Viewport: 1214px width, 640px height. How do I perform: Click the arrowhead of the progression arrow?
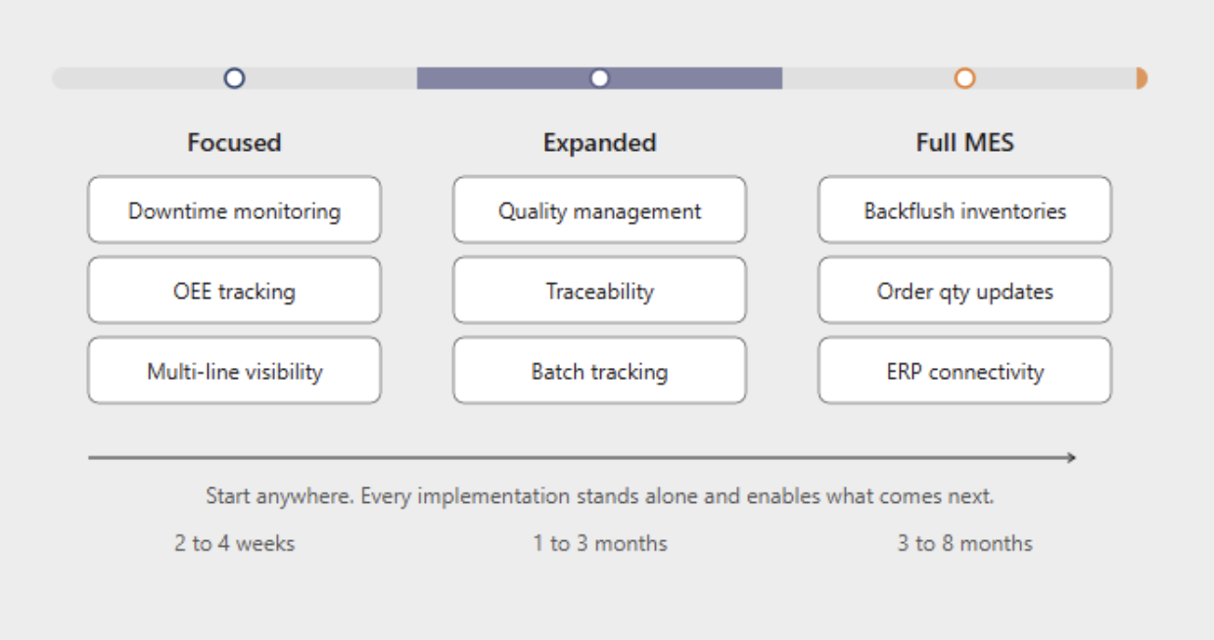tap(1071, 457)
